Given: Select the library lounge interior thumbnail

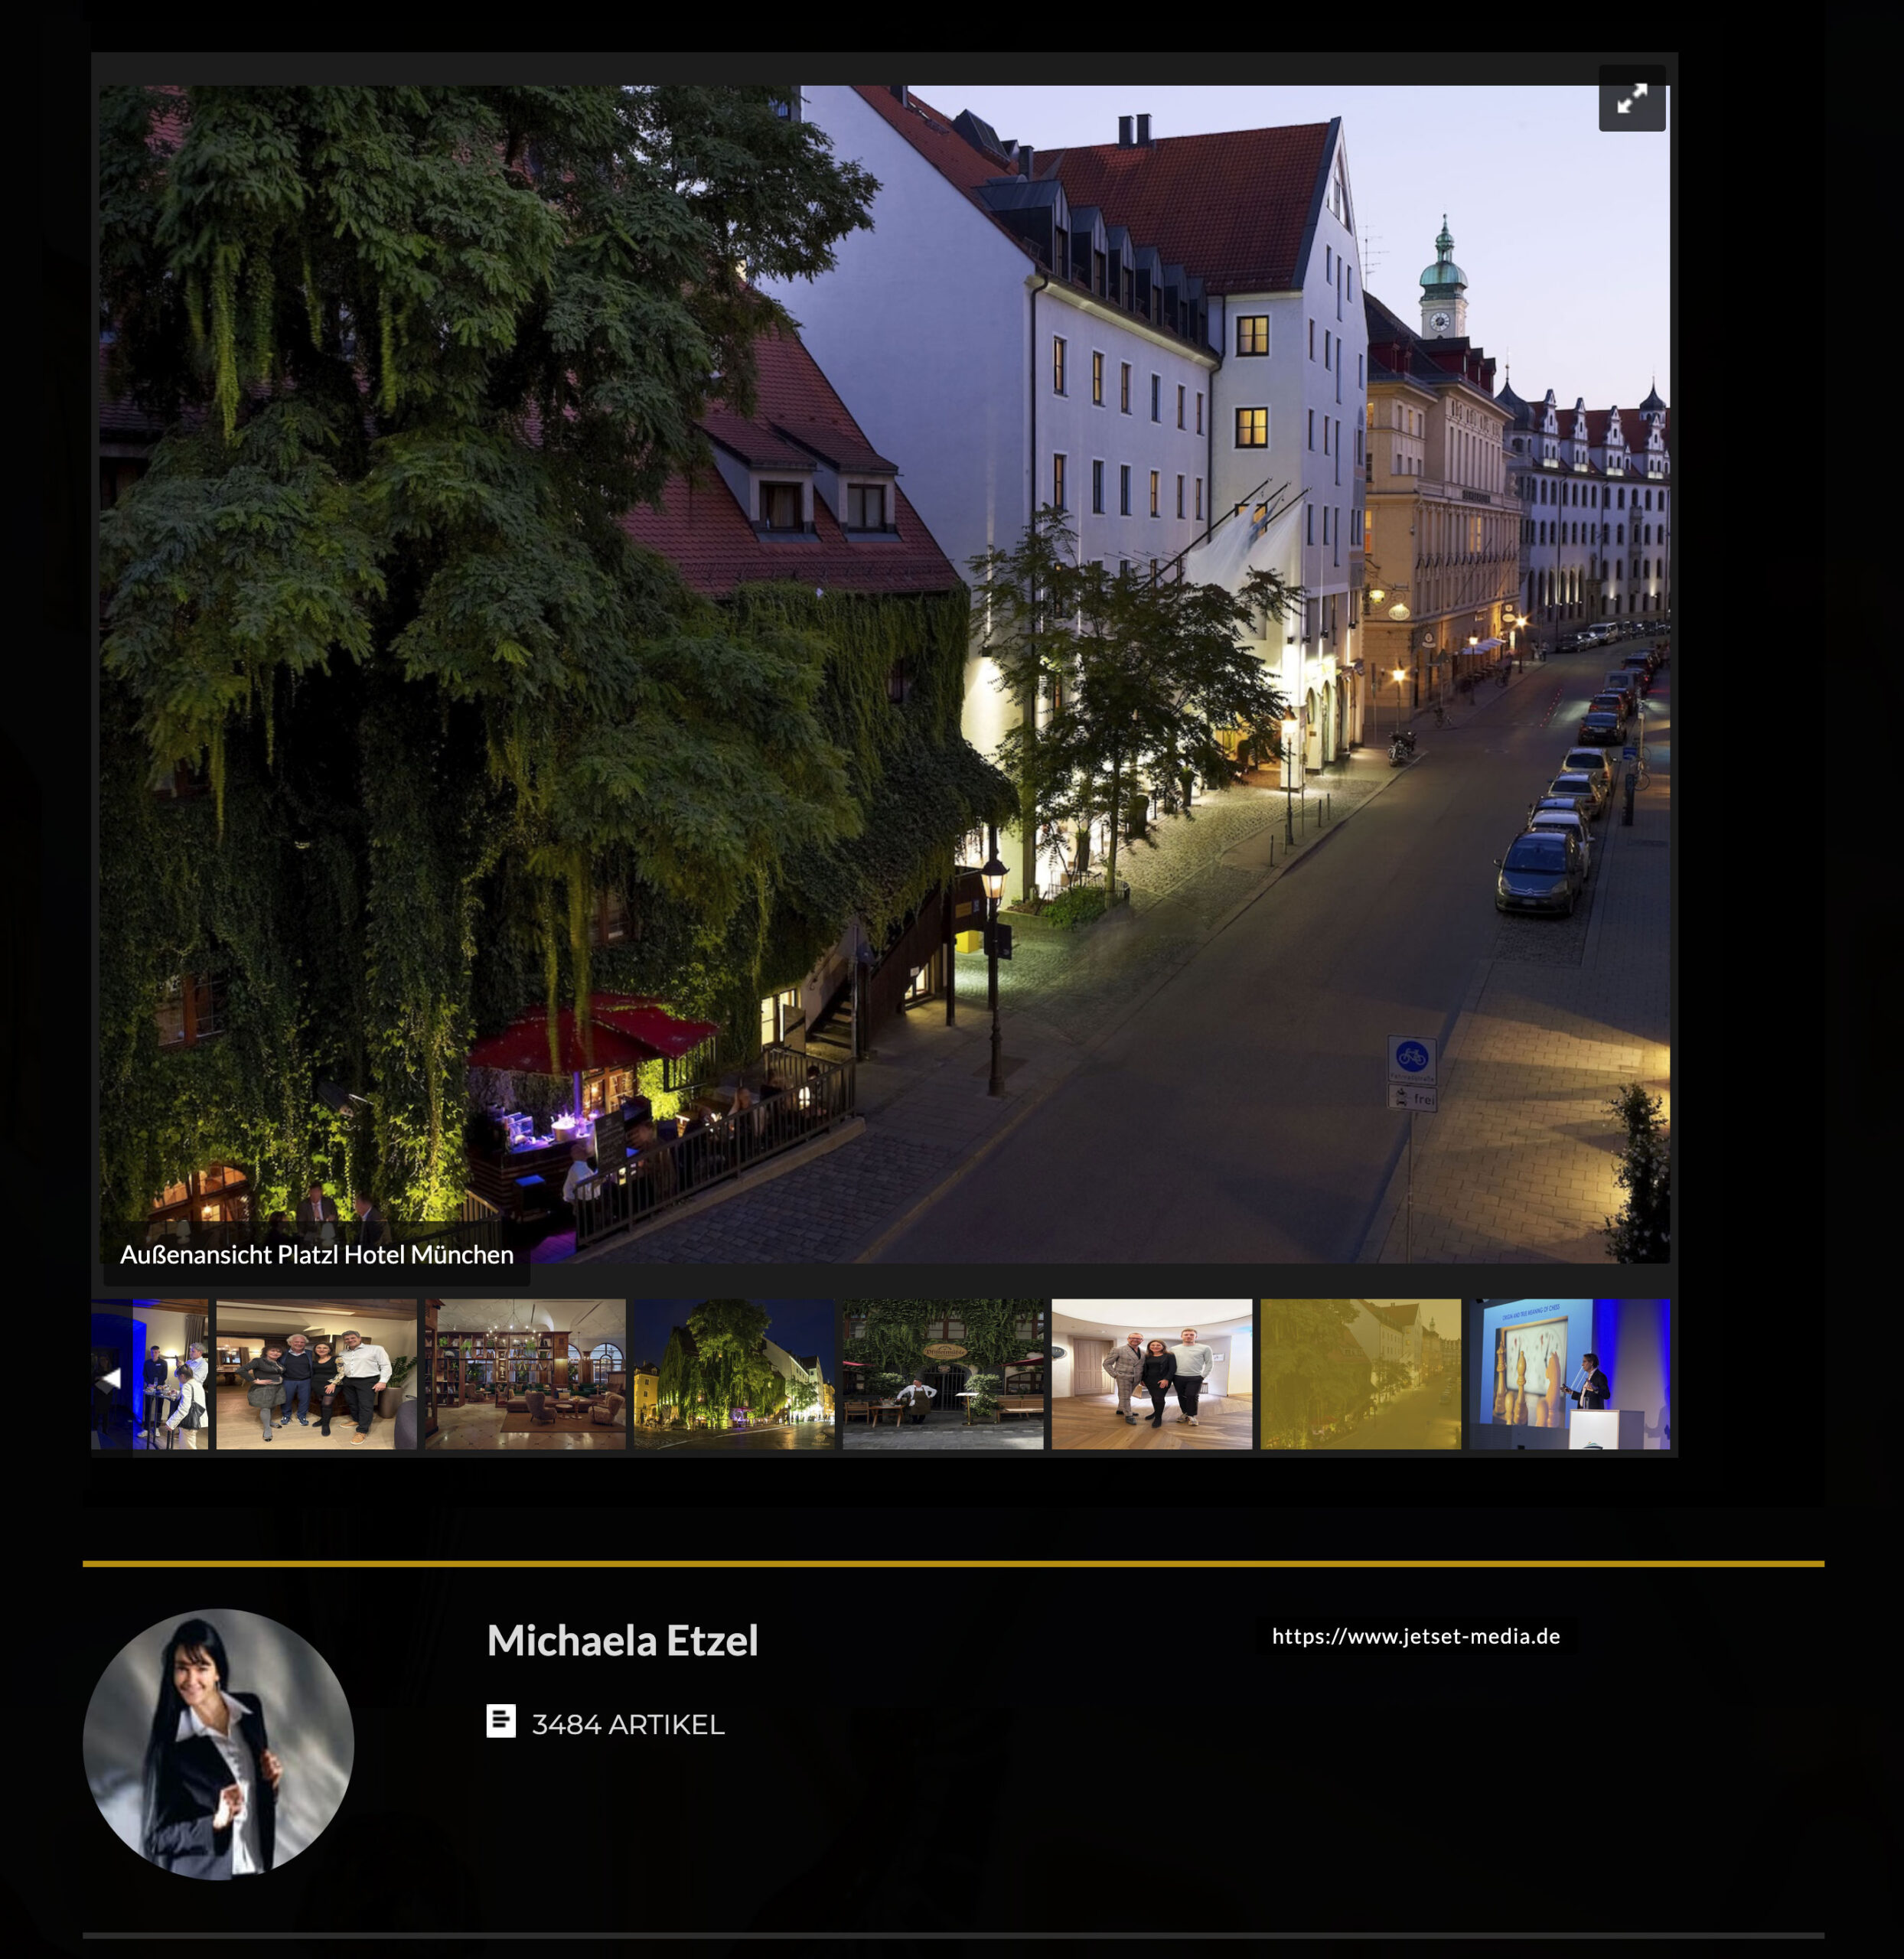Looking at the screenshot, I should (525, 1374).
